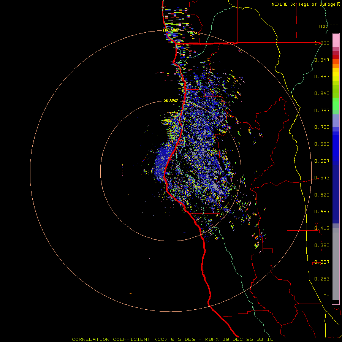Click the 0.733 legend value
342x342 pixels.
point(322,127)
